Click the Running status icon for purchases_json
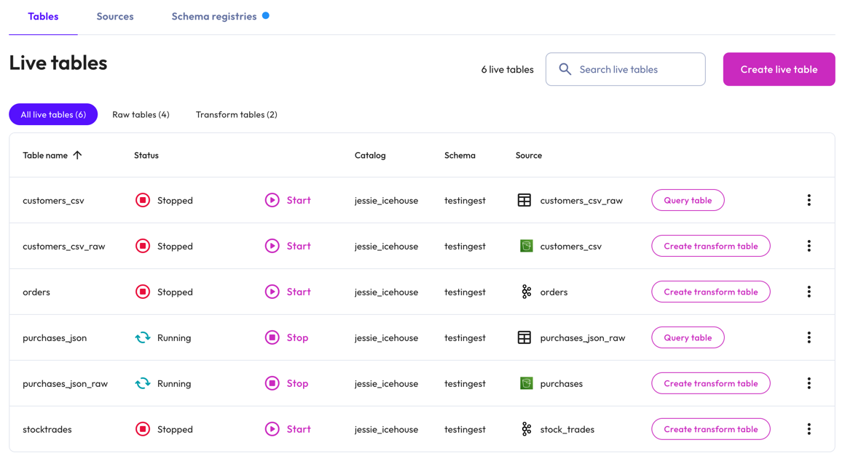The height and width of the screenshot is (464, 845). coord(143,337)
